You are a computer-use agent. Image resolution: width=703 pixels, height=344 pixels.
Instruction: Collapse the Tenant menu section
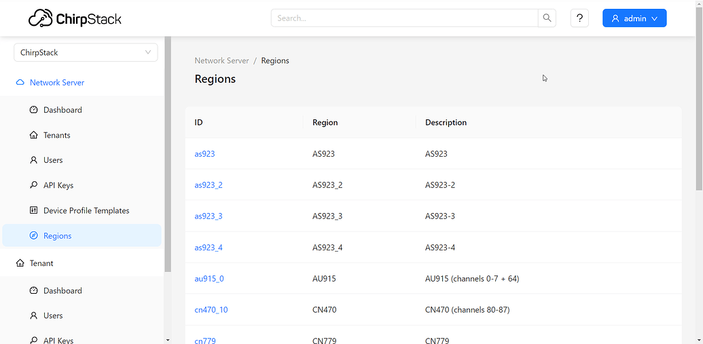82,263
